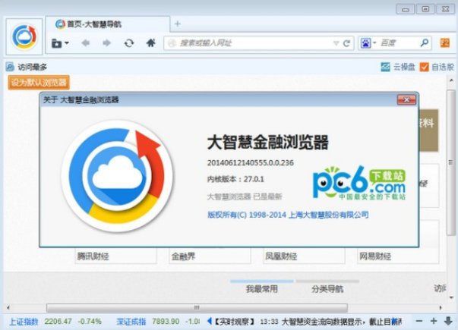
Task: Refresh the page with reload icon
Action: [129, 43]
